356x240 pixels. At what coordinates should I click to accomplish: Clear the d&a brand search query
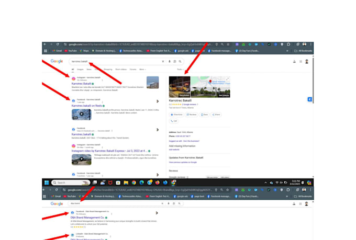(x=162, y=203)
